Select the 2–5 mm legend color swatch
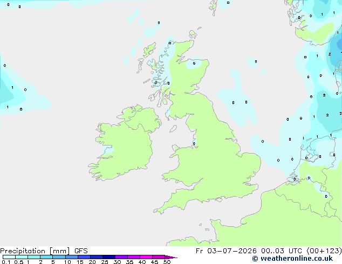The image size is (342, 264). point(46,257)
